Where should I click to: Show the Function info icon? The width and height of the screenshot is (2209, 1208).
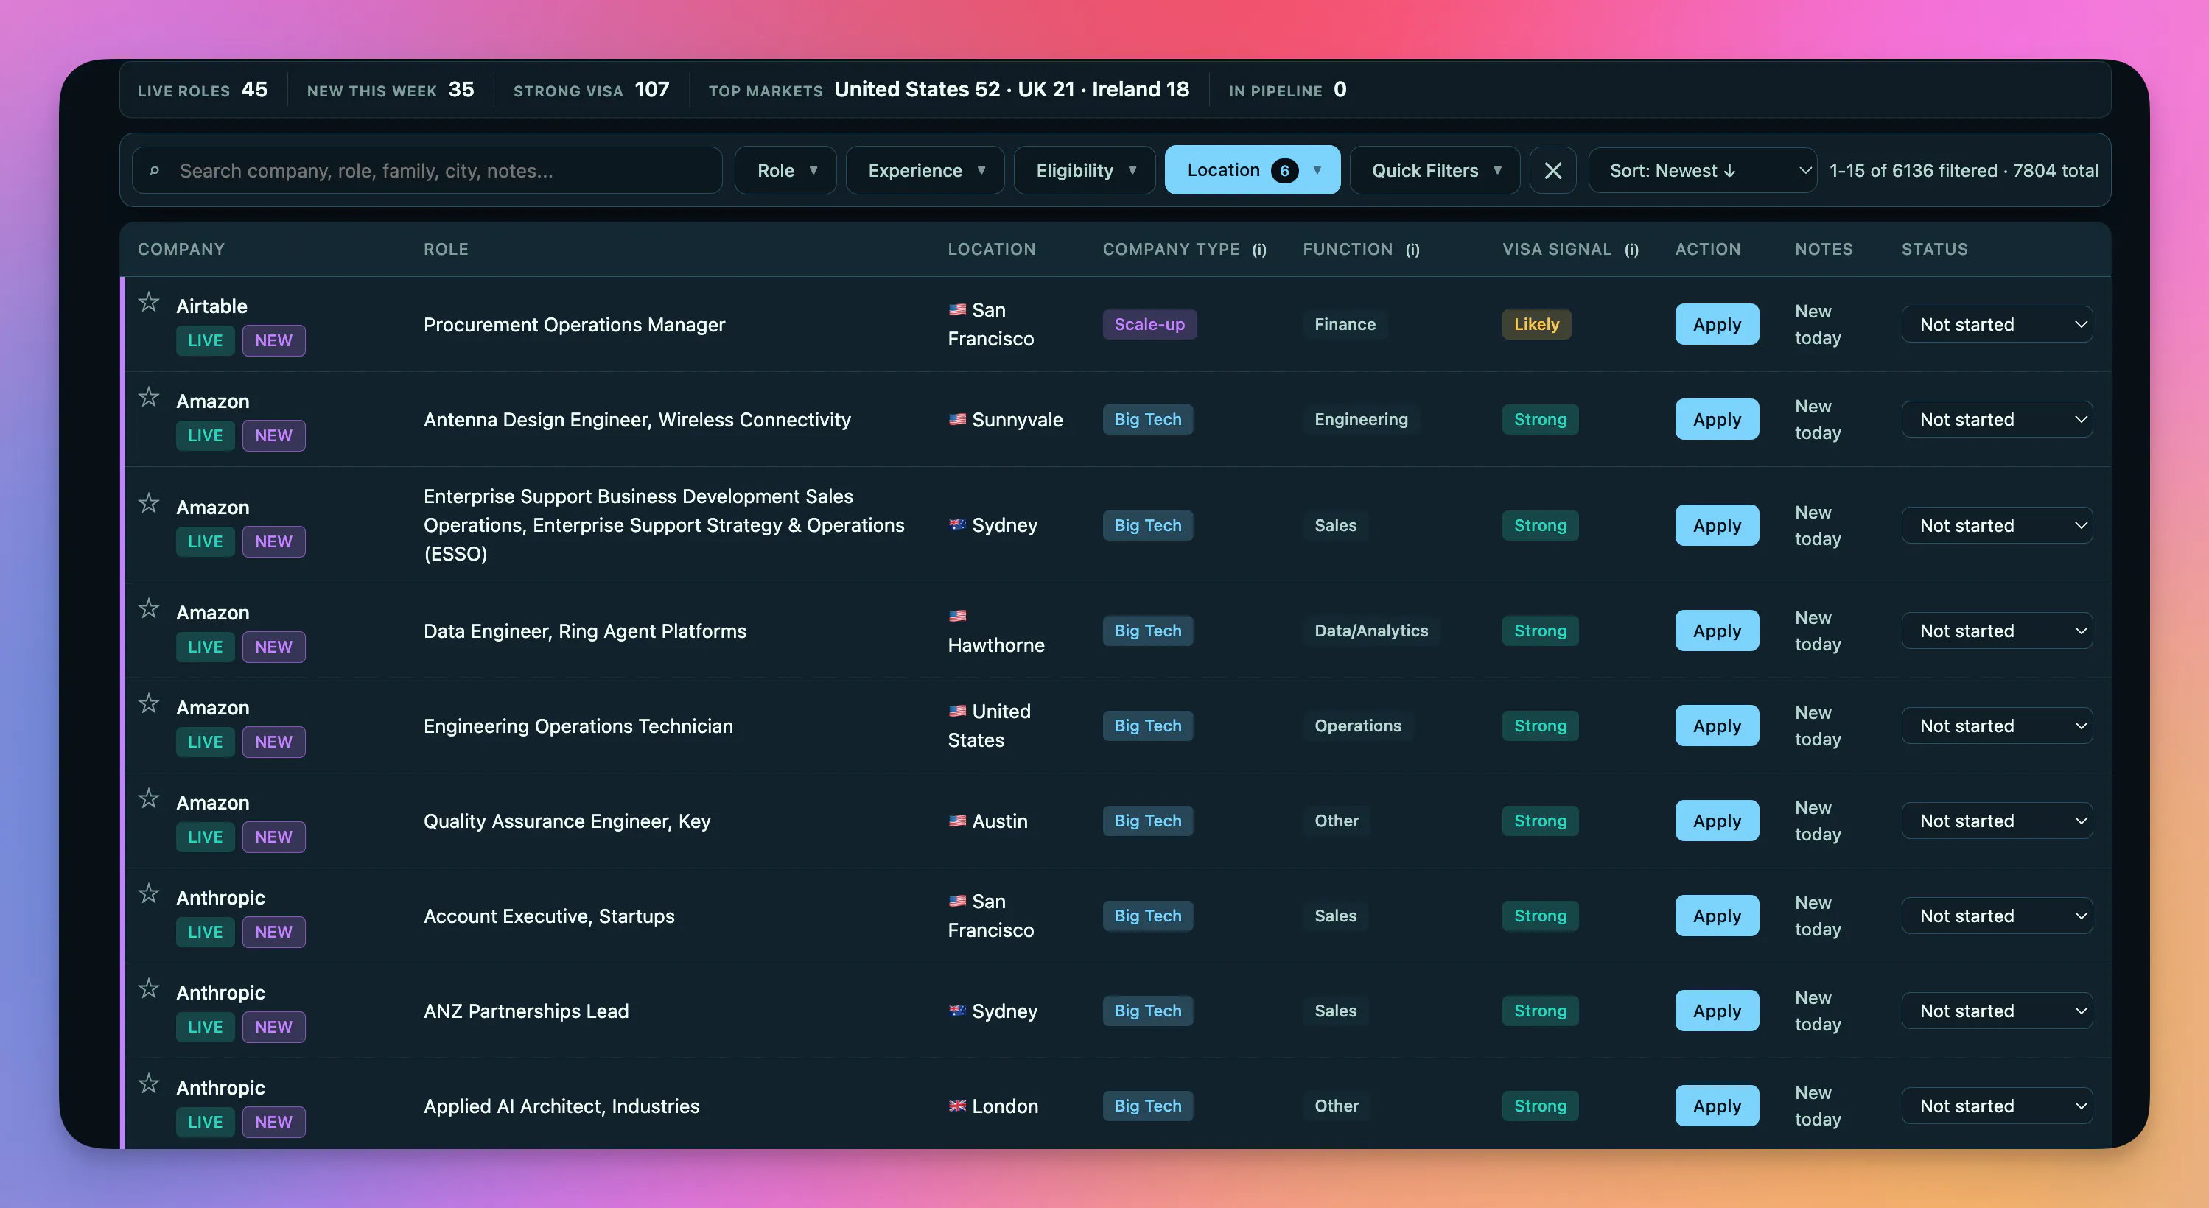[1412, 250]
